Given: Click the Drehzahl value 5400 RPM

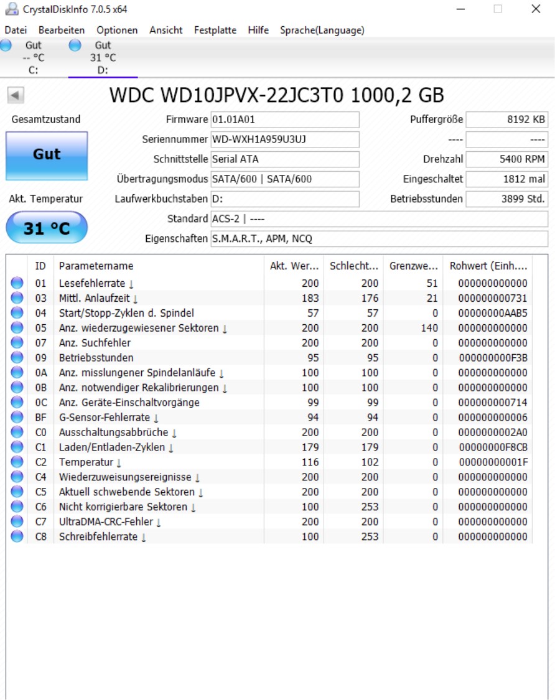Looking at the screenshot, I should point(506,159).
